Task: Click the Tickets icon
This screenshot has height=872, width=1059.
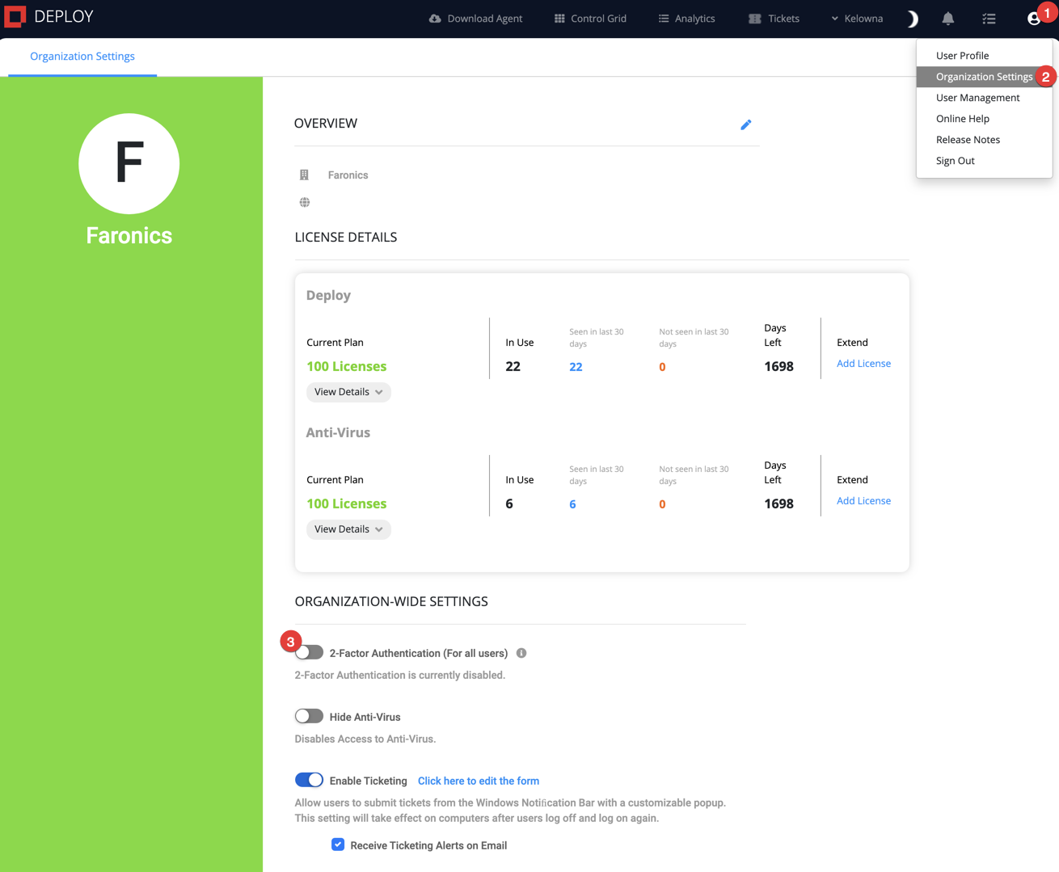Action: (755, 19)
